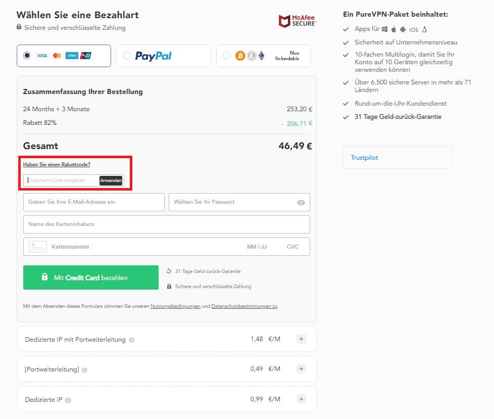Viewport: 494px width, 419px height.
Task: Click the Android icon in apps list
Action: 403,29
